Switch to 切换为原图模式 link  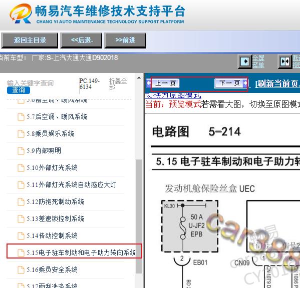173,95
